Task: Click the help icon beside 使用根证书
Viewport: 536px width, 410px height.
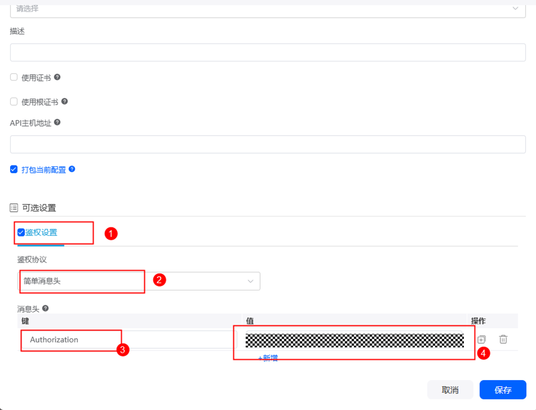Action: [65, 101]
